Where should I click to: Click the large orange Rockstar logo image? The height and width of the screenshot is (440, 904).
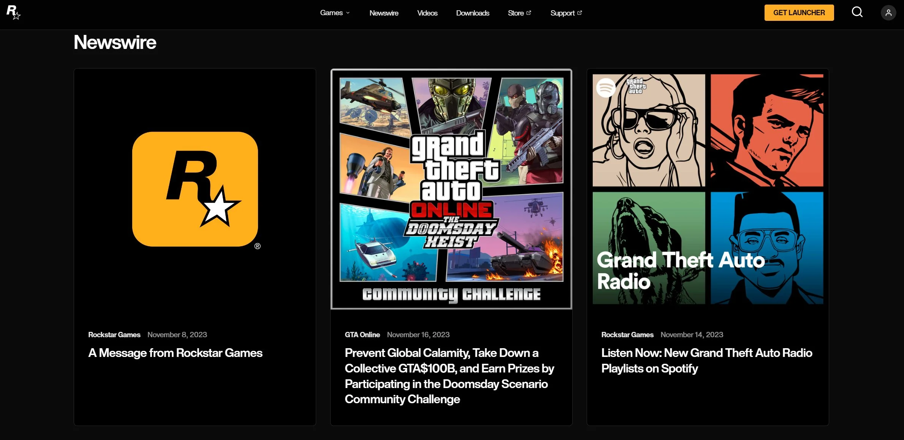pyautogui.click(x=195, y=189)
